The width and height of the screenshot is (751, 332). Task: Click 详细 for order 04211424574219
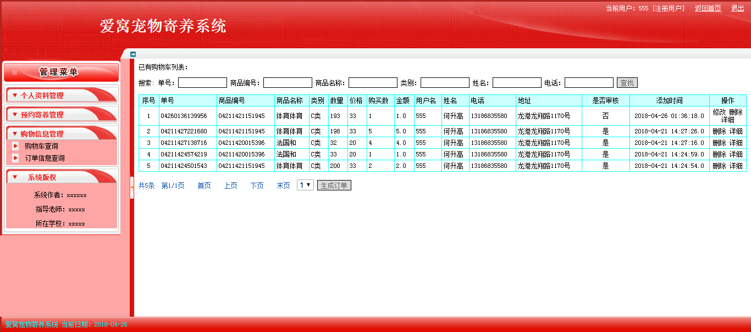click(736, 154)
